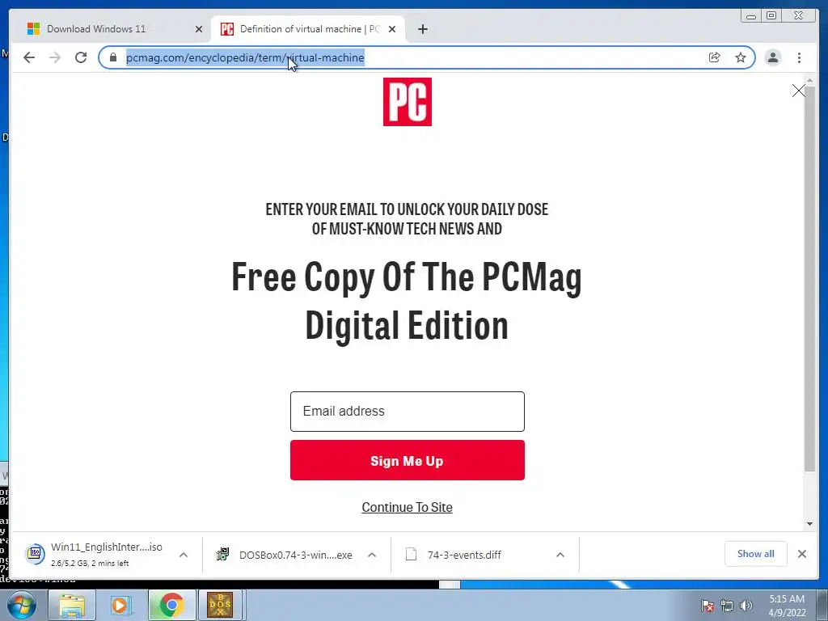Open a new tab with the plus button
The height and width of the screenshot is (621, 828).
pyautogui.click(x=422, y=29)
